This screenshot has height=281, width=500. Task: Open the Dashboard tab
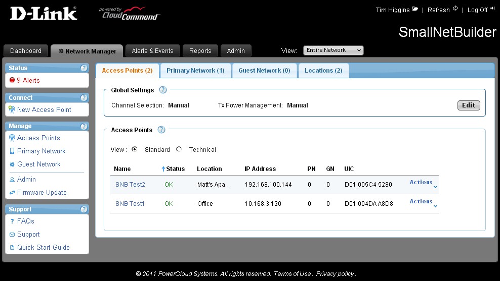pos(26,51)
